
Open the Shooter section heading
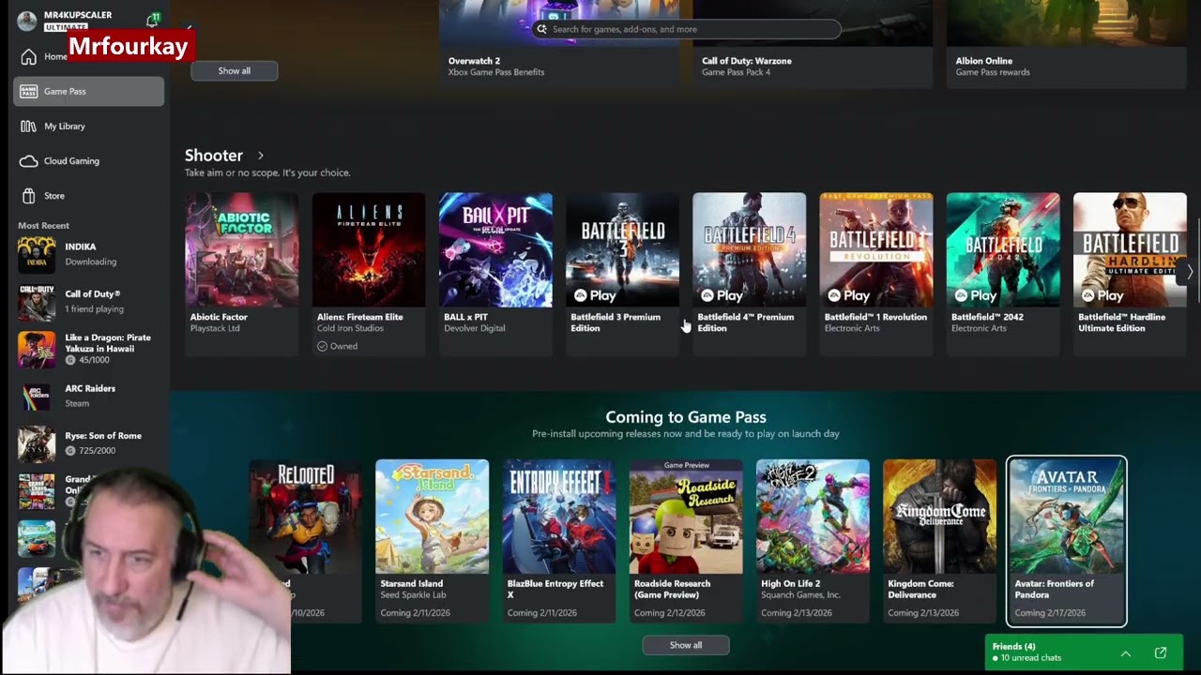(x=214, y=156)
